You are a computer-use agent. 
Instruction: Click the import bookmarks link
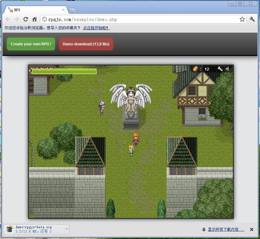pyautogui.click(x=96, y=28)
